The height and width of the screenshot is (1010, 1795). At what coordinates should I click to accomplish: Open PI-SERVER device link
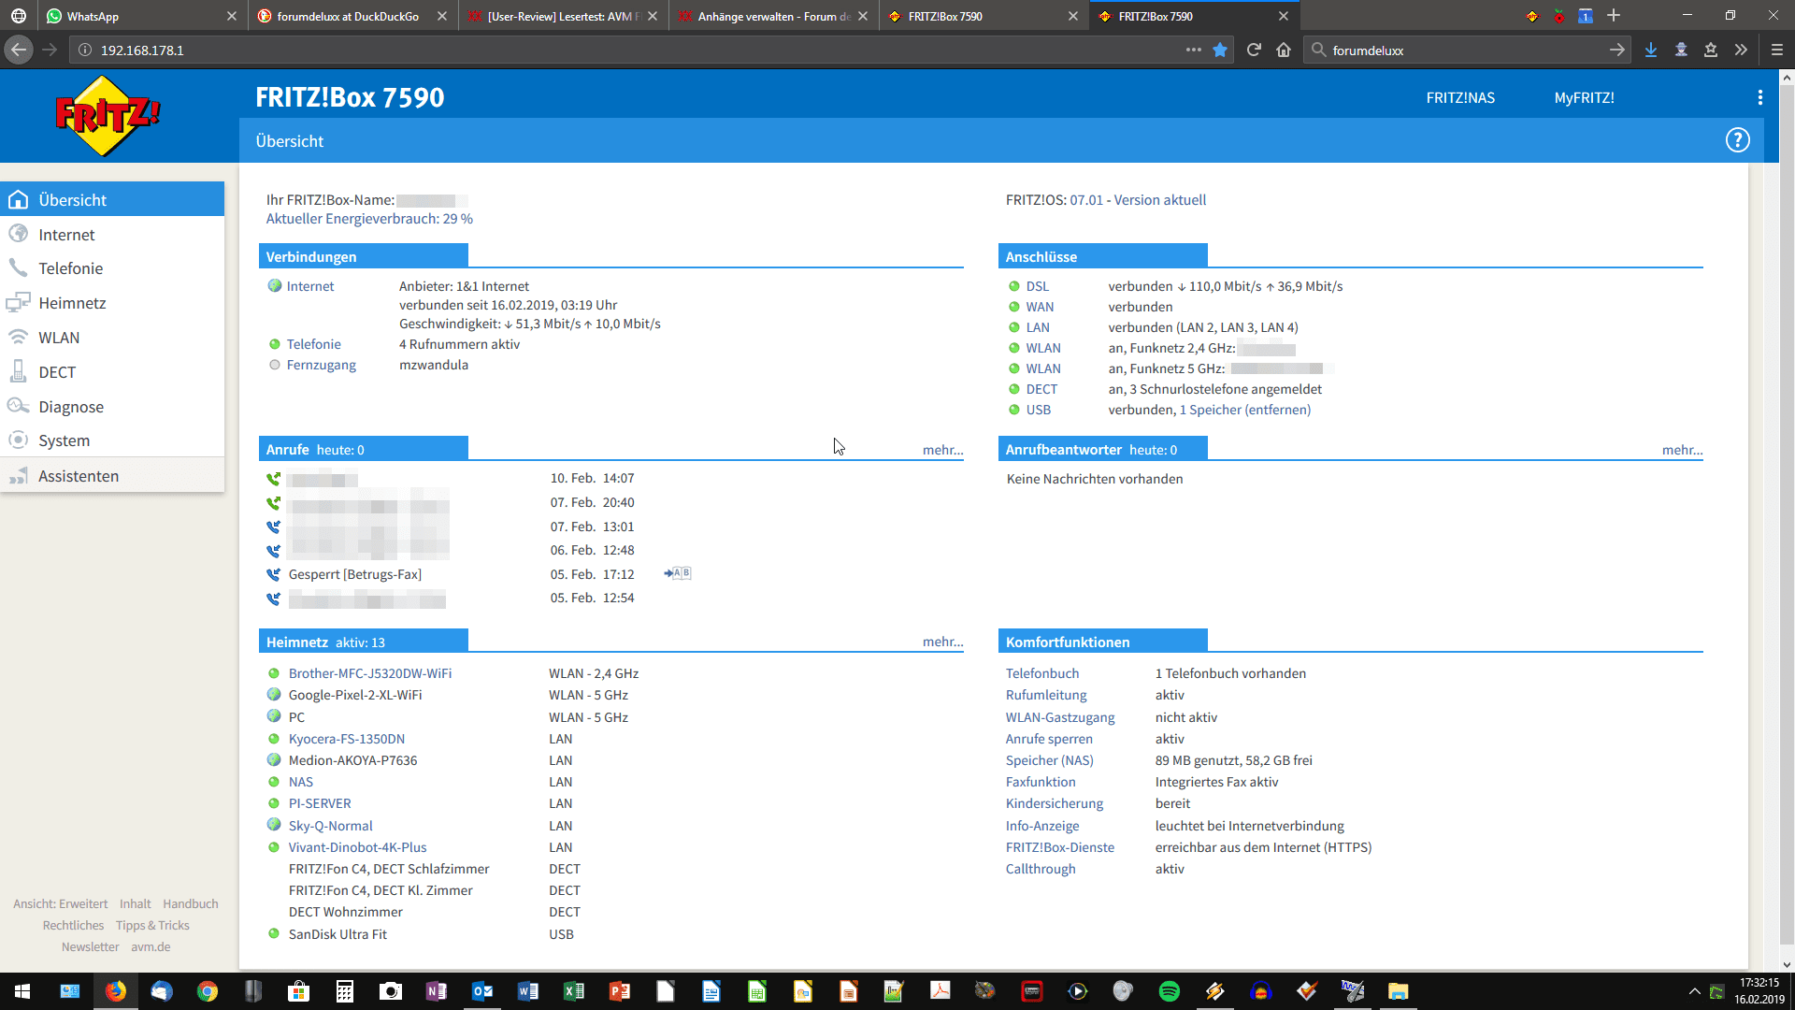[320, 803]
